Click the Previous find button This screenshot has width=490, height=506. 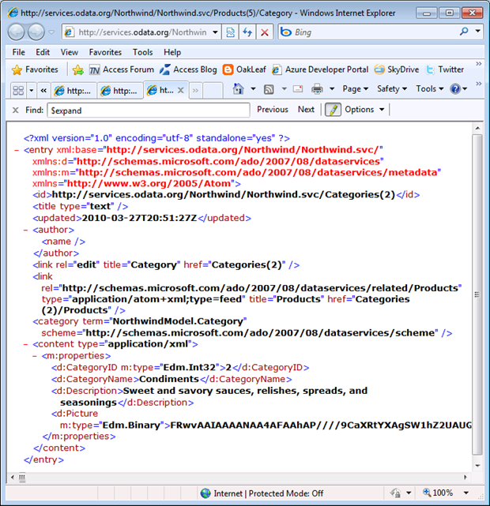273,110
